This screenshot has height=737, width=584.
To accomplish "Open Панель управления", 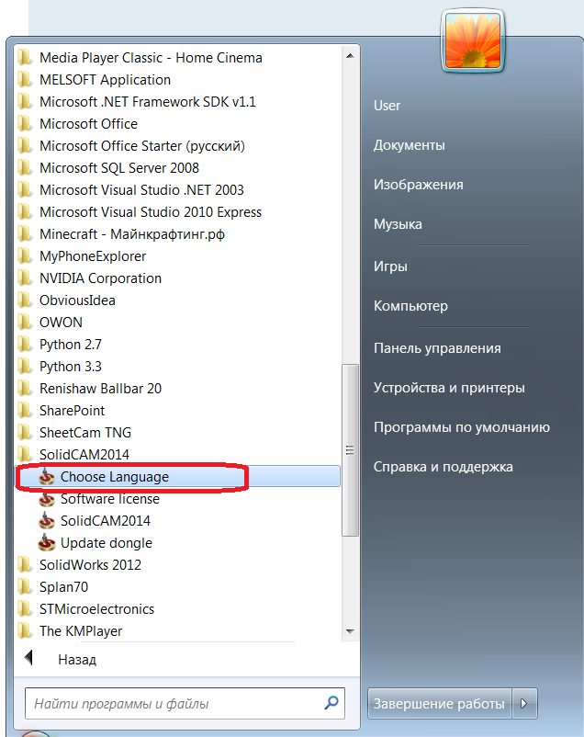I will pos(437,348).
